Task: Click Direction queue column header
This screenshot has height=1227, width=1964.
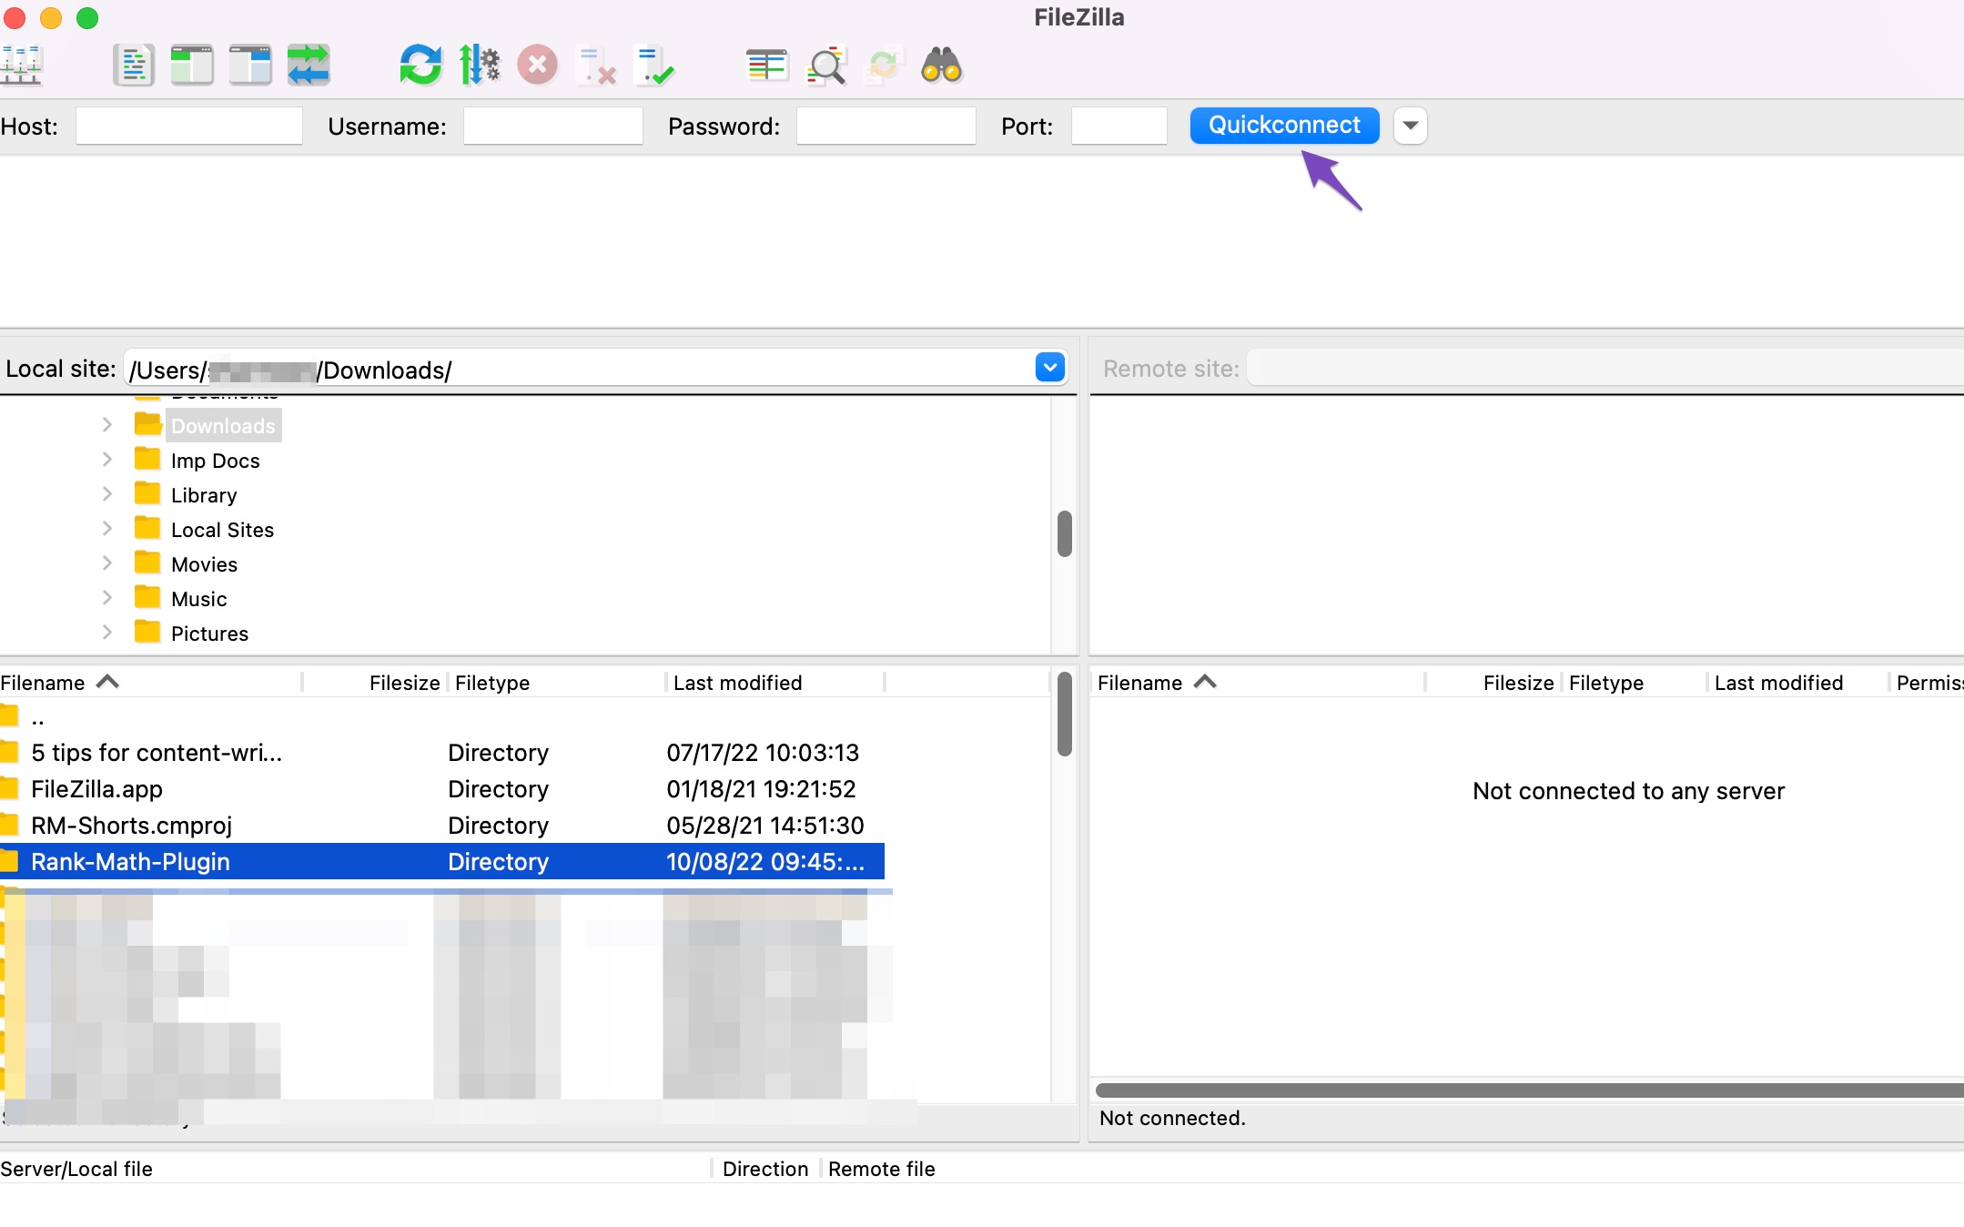Action: pos(766,1169)
